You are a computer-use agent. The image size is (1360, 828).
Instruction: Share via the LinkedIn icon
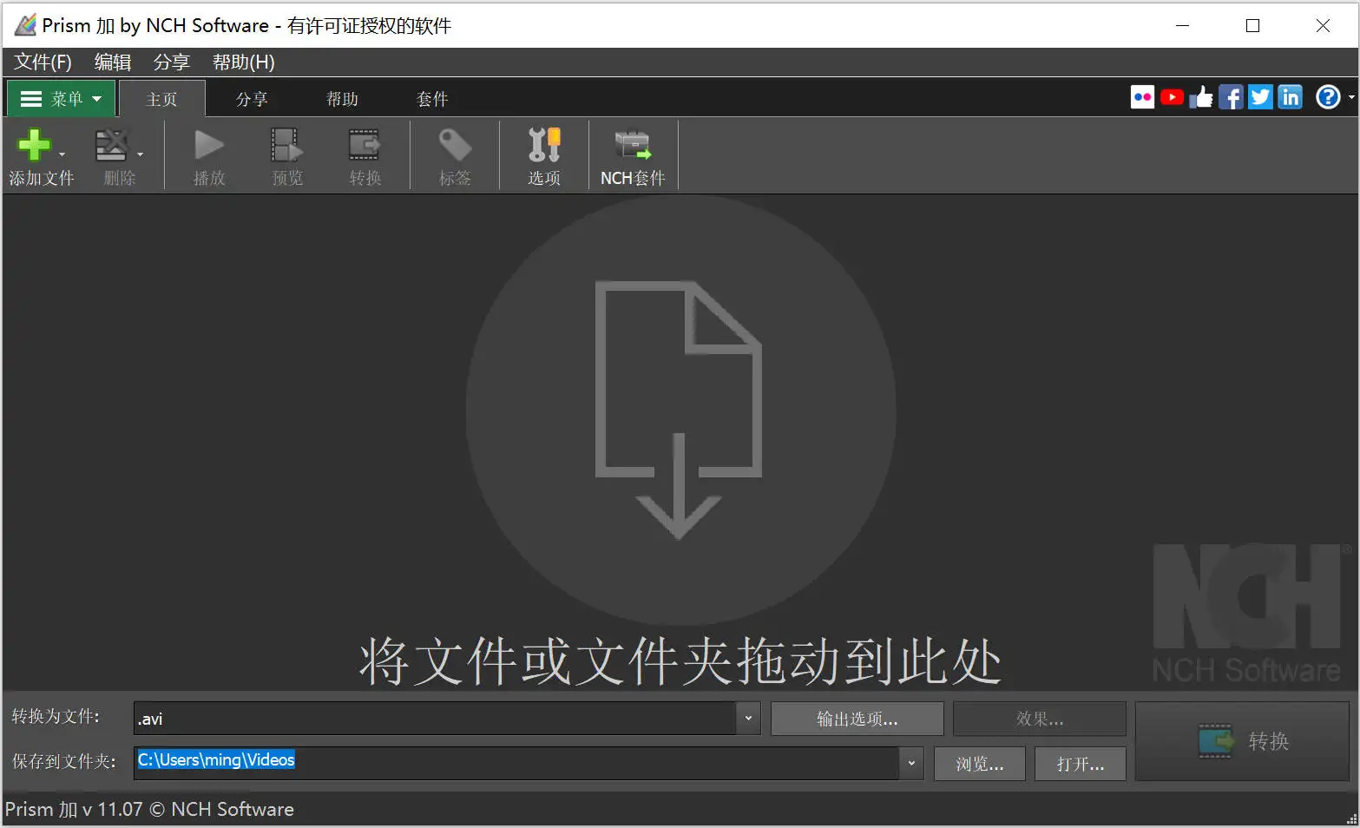tap(1291, 97)
